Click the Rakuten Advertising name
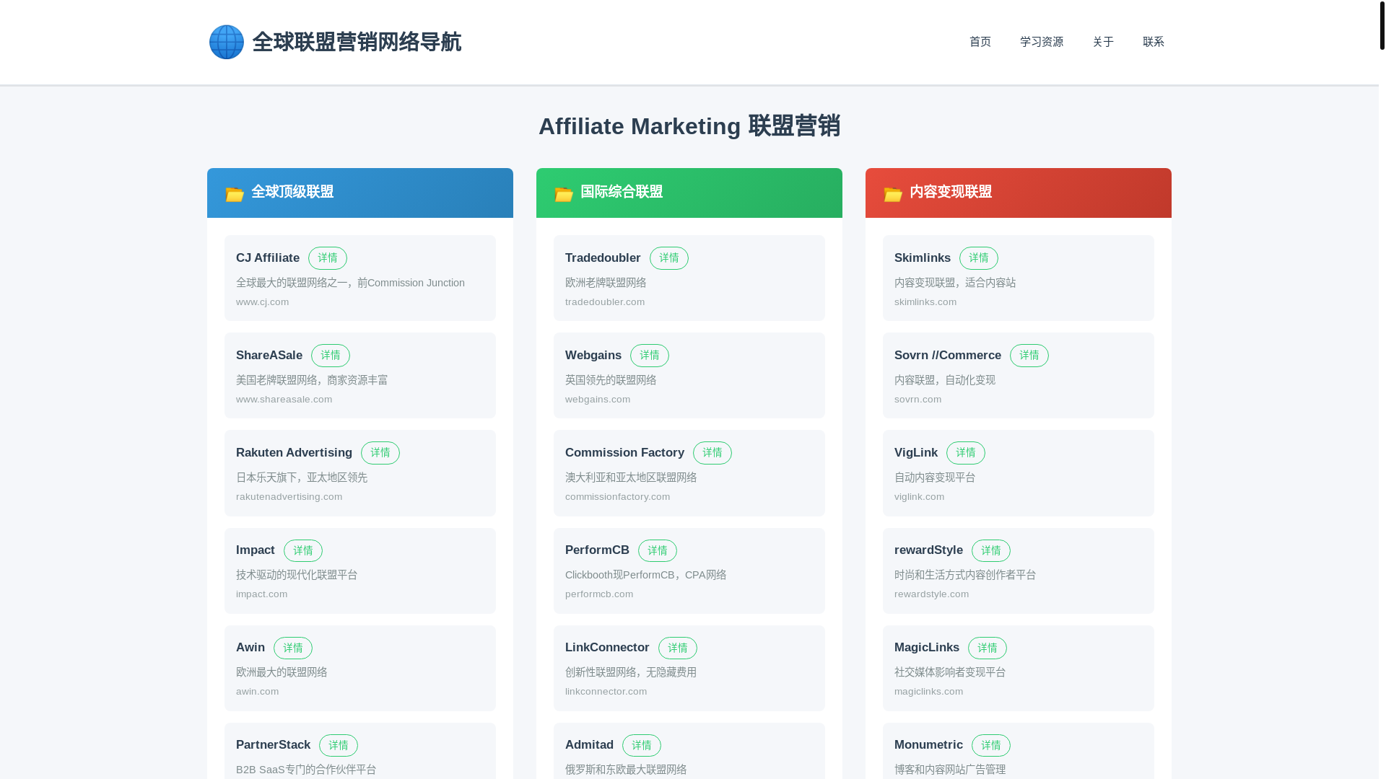This screenshot has width=1386, height=779. tap(294, 453)
